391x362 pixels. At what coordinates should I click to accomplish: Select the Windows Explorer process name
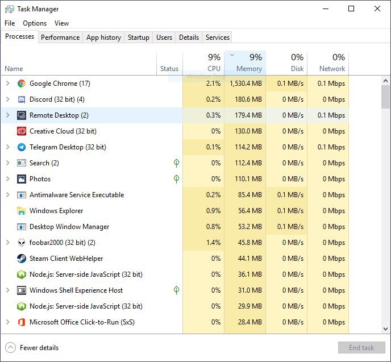pos(56,211)
